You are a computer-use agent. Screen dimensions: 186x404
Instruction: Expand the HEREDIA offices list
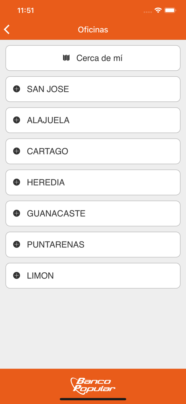pos(93,183)
